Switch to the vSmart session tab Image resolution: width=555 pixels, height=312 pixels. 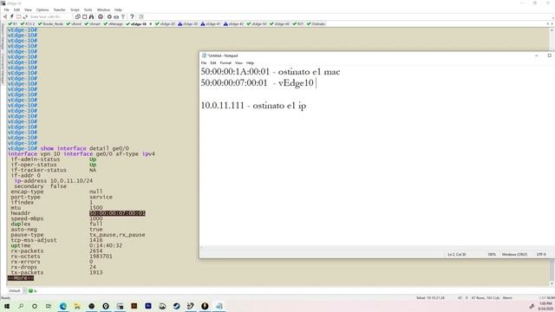[93, 24]
